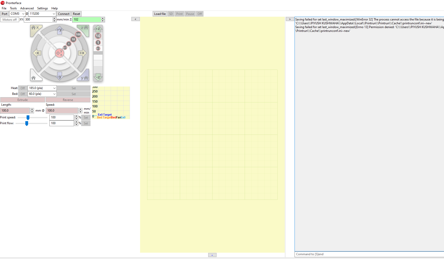Adjust the Print flow slider handle
This screenshot has height=259, width=444.
click(x=27, y=123)
